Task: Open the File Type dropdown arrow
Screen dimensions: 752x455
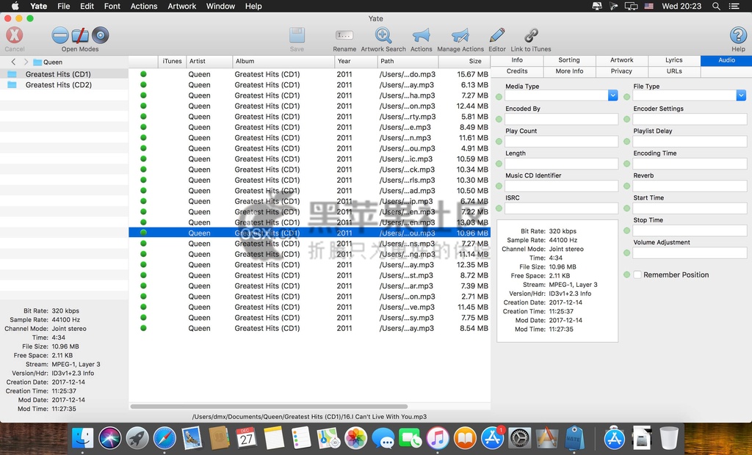Action: click(741, 95)
